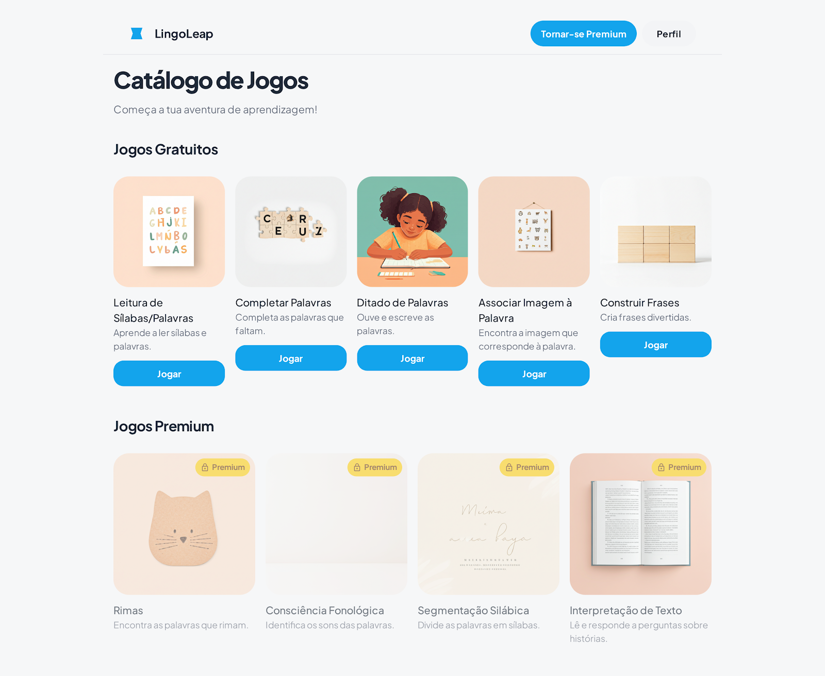The height and width of the screenshot is (676, 825).
Task: Start Associar Imagem à Palavra game
Action: pyautogui.click(x=534, y=374)
